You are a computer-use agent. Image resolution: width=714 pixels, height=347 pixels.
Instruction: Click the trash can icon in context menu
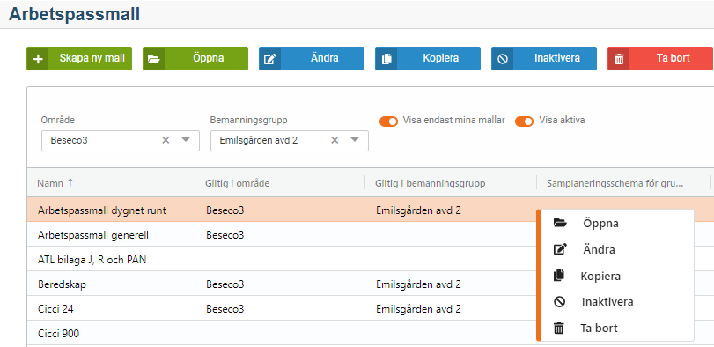[559, 329]
